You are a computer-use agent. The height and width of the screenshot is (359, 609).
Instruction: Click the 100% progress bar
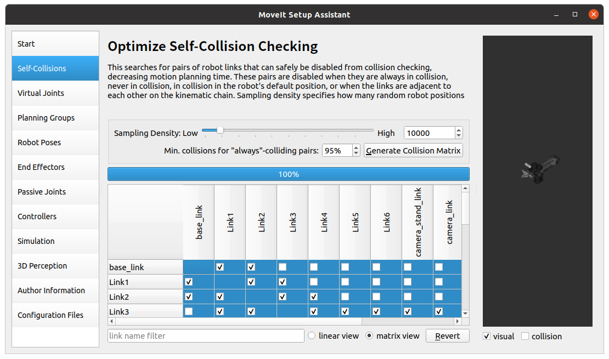[289, 174]
